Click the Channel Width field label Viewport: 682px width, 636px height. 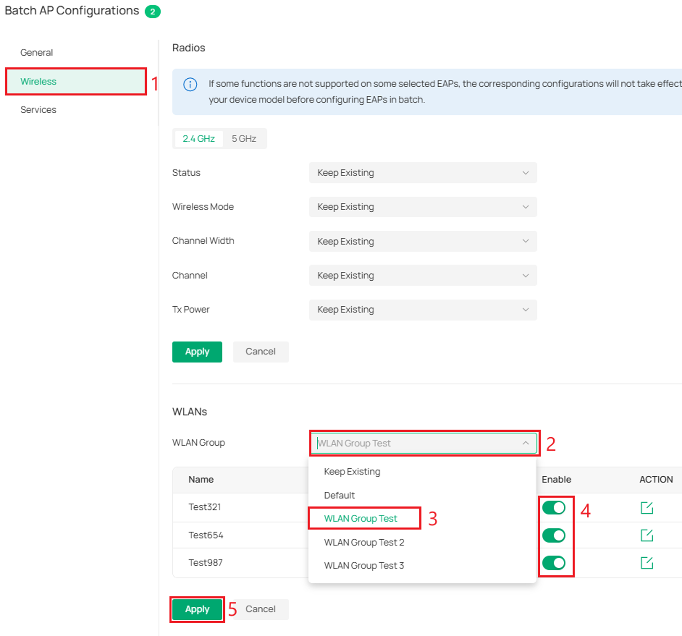203,240
